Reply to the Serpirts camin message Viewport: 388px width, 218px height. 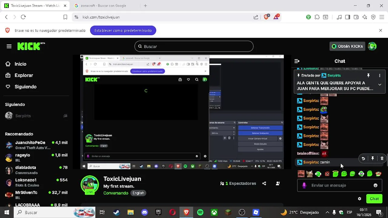(363, 158)
